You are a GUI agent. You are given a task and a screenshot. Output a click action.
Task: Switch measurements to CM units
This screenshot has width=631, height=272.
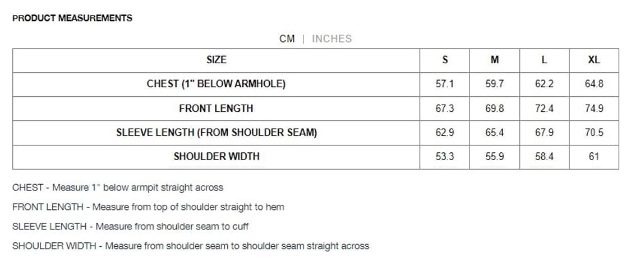pyautogui.click(x=287, y=39)
